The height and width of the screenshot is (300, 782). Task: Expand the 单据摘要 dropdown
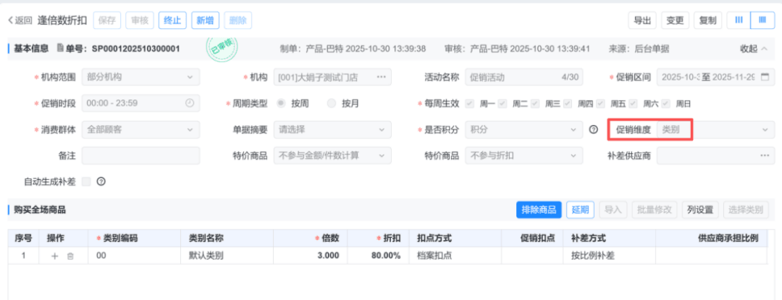[x=332, y=129]
